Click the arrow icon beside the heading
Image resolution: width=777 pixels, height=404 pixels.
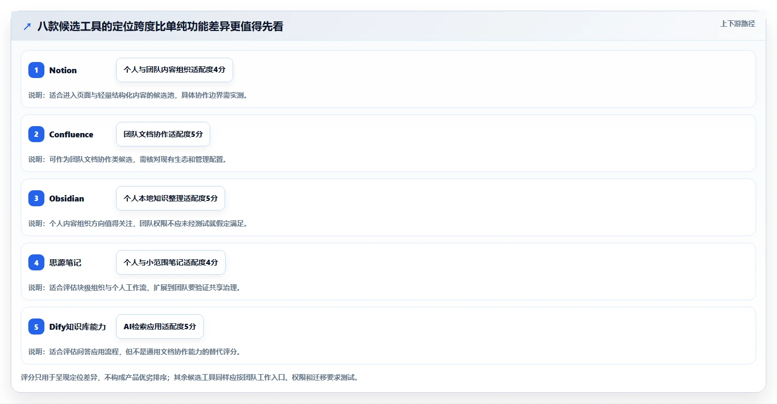pos(27,26)
